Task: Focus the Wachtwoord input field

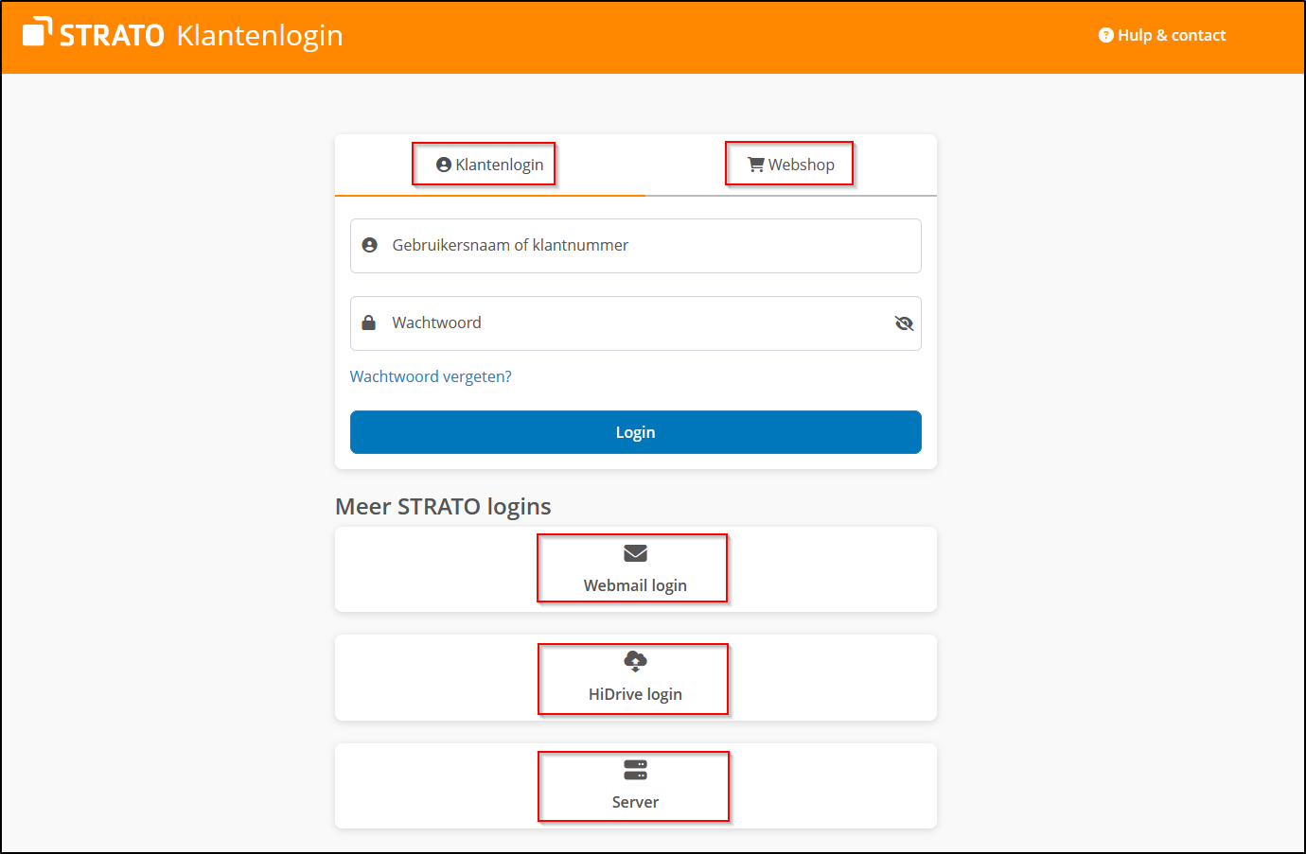Action: tap(625, 323)
